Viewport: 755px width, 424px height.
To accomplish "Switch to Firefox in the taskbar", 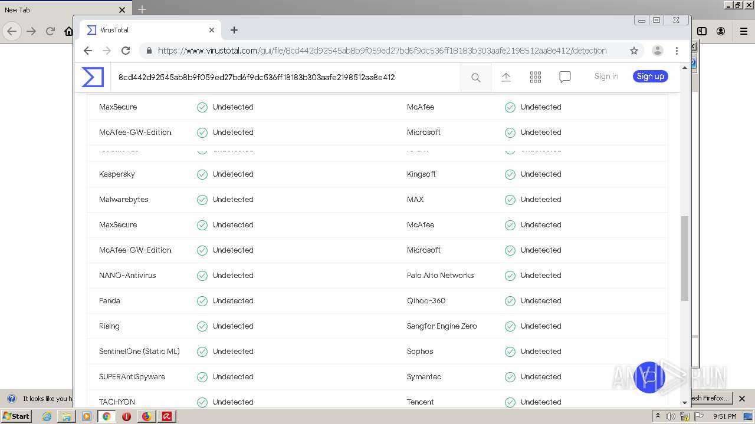I will tap(146, 416).
